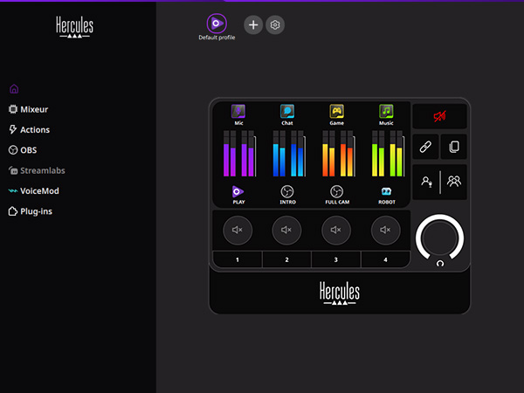Toggle mute on channel 4
This screenshot has width=524, height=393.
pyautogui.click(x=386, y=231)
